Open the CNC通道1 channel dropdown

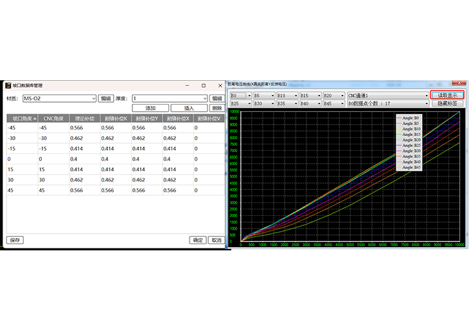(x=426, y=96)
